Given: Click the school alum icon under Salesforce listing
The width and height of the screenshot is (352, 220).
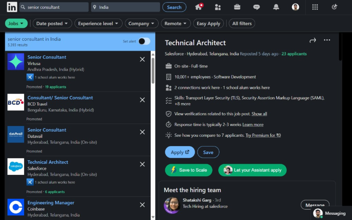Looking at the screenshot, I should pyautogui.click(x=30, y=182).
